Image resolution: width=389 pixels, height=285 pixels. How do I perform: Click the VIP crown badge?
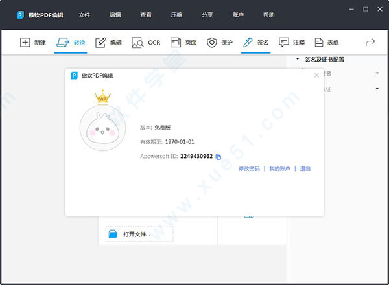[x=102, y=97]
